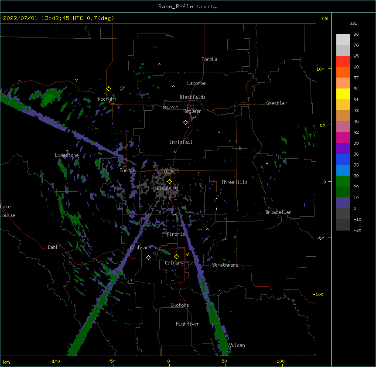This screenshot has width=376, height=367.
Task: Click the Didsbury label
Action: (x=167, y=188)
